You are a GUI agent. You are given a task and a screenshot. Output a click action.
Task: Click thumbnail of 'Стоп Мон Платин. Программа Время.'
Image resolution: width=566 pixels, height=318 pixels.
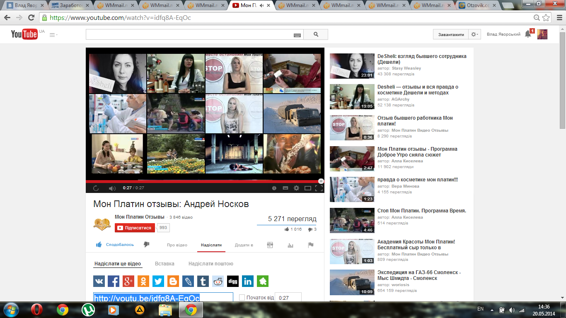click(352, 220)
